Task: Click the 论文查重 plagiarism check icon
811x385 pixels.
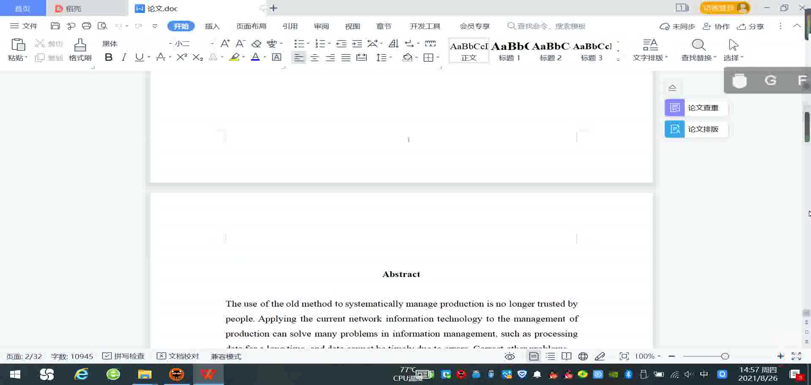Action: [674, 108]
